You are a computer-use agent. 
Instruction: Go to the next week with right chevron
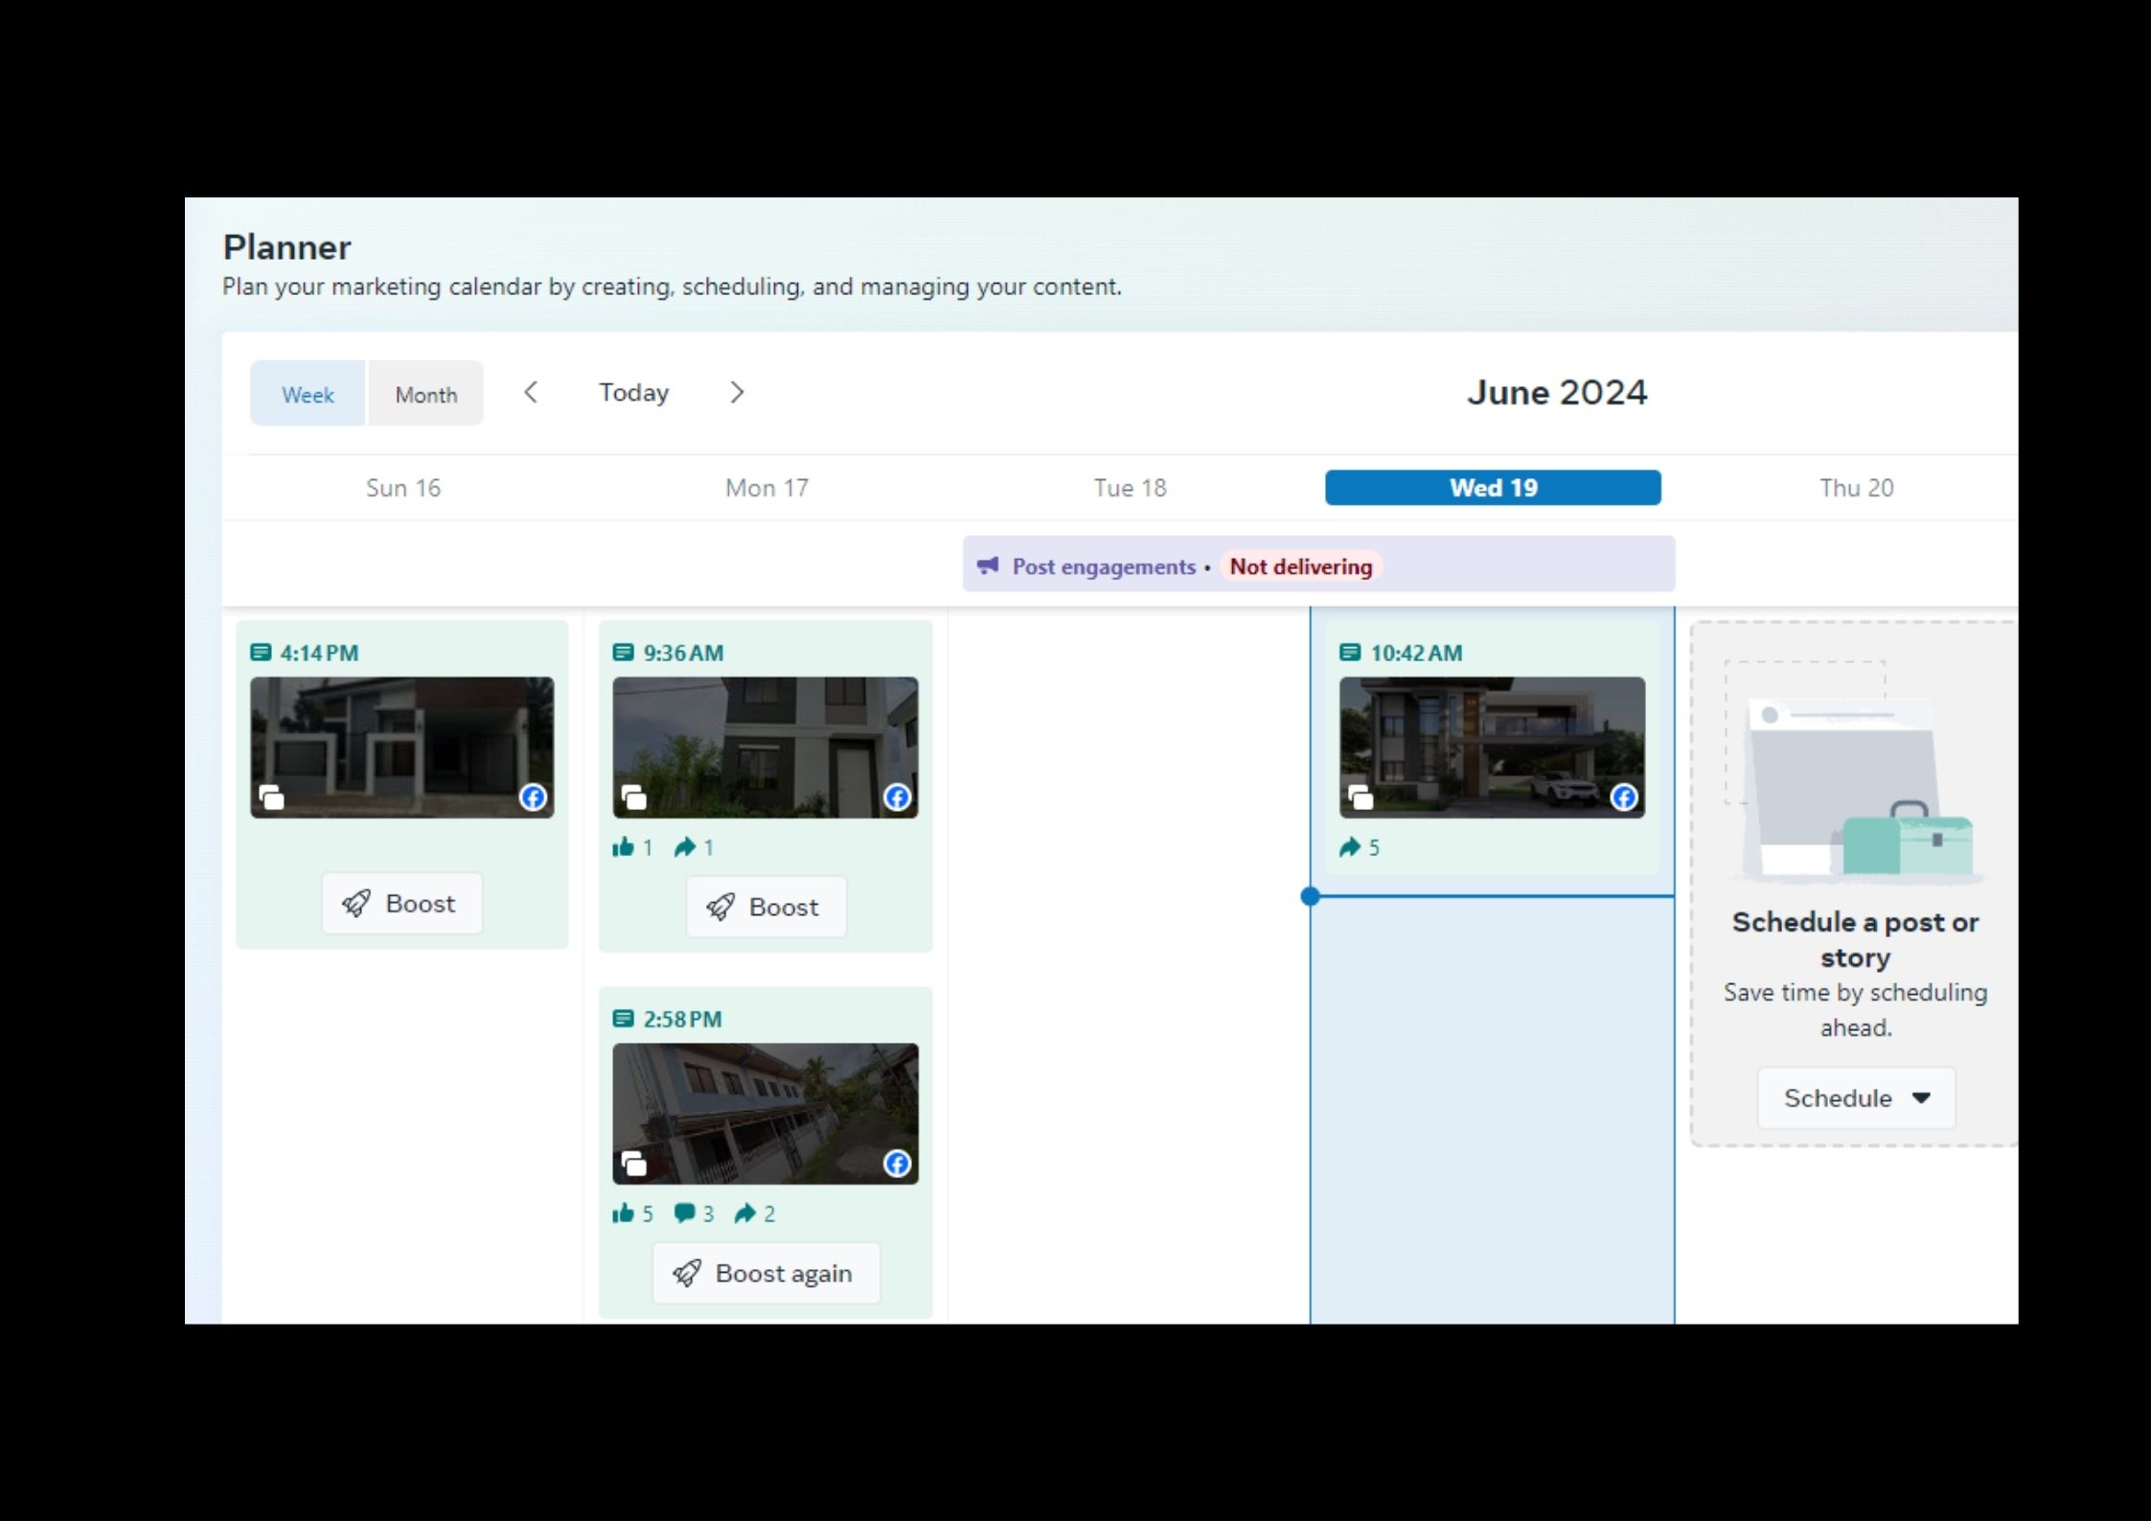(x=736, y=392)
